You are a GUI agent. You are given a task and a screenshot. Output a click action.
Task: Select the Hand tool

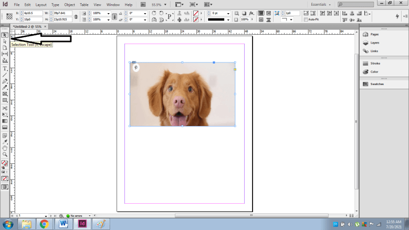[x=5, y=148]
